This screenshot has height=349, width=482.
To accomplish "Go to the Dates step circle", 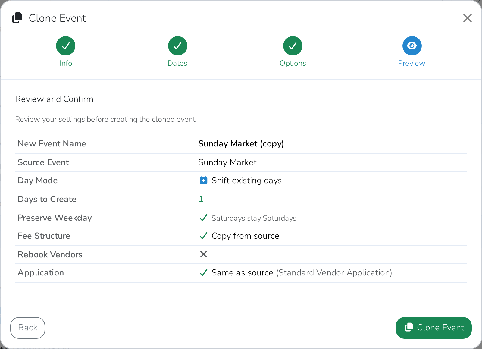I will point(178,46).
